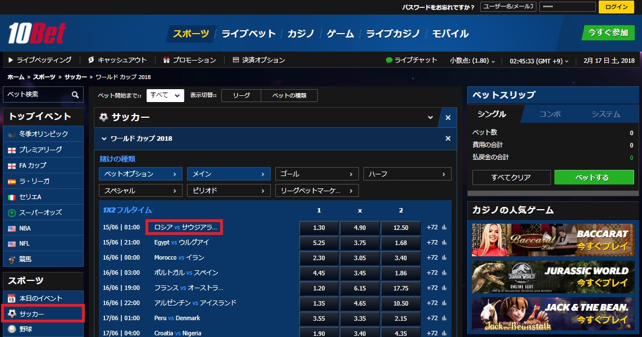Click the 10Bet logo
Viewport: 642px width, 337px height.
pos(37,33)
